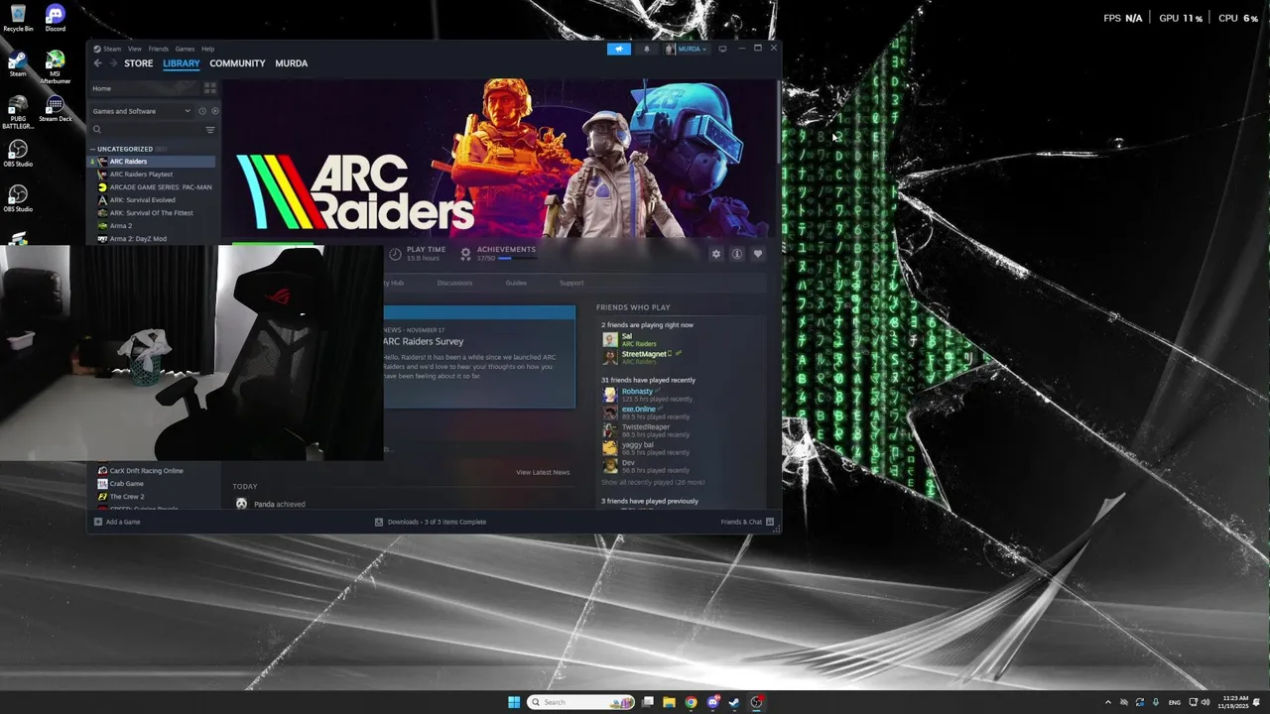
Task: Select Arma 2 in library list
Action: pyautogui.click(x=120, y=226)
